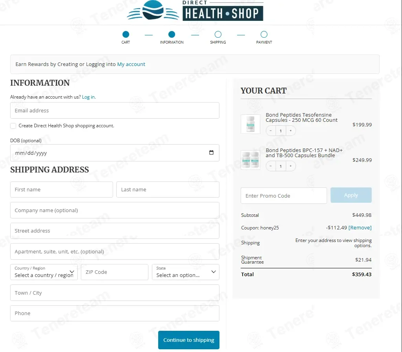Image resolution: width=402 pixels, height=352 pixels.
Task: Jump to the SHIPPING step circle
Action: [218, 35]
